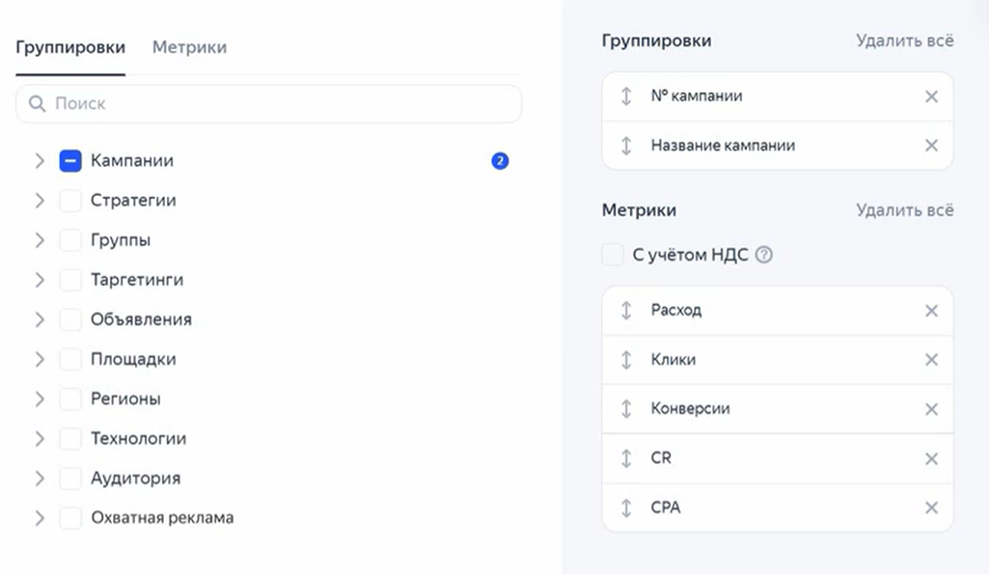Remove the № кампании grouping
This screenshot has width=989, height=574.
(931, 96)
